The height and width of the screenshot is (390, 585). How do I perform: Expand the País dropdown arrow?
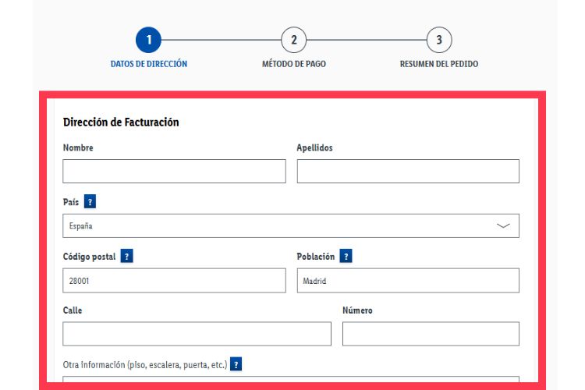coord(503,226)
